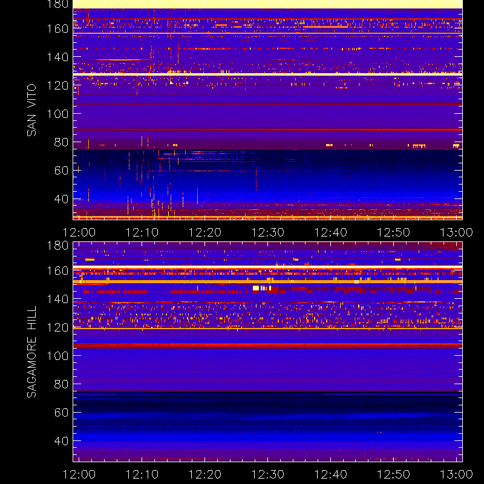The width and height of the screenshot is (484, 484).
Task: Click 12:00 time label under San Vito plot
Action: [x=79, y=232]
